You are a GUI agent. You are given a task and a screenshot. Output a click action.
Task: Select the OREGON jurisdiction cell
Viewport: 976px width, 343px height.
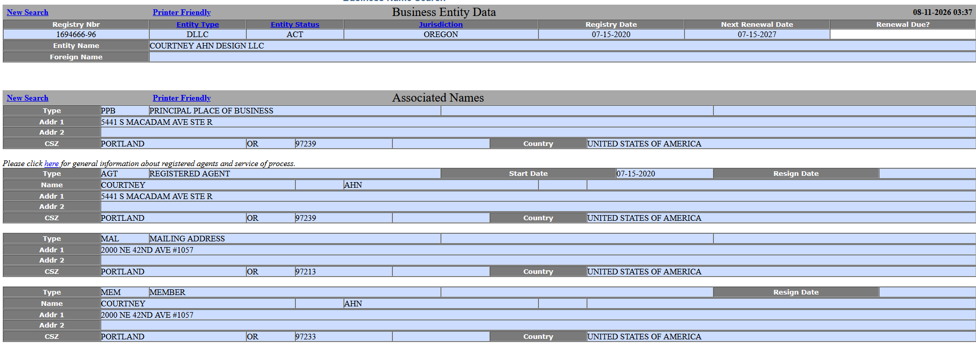click(441, 35)
